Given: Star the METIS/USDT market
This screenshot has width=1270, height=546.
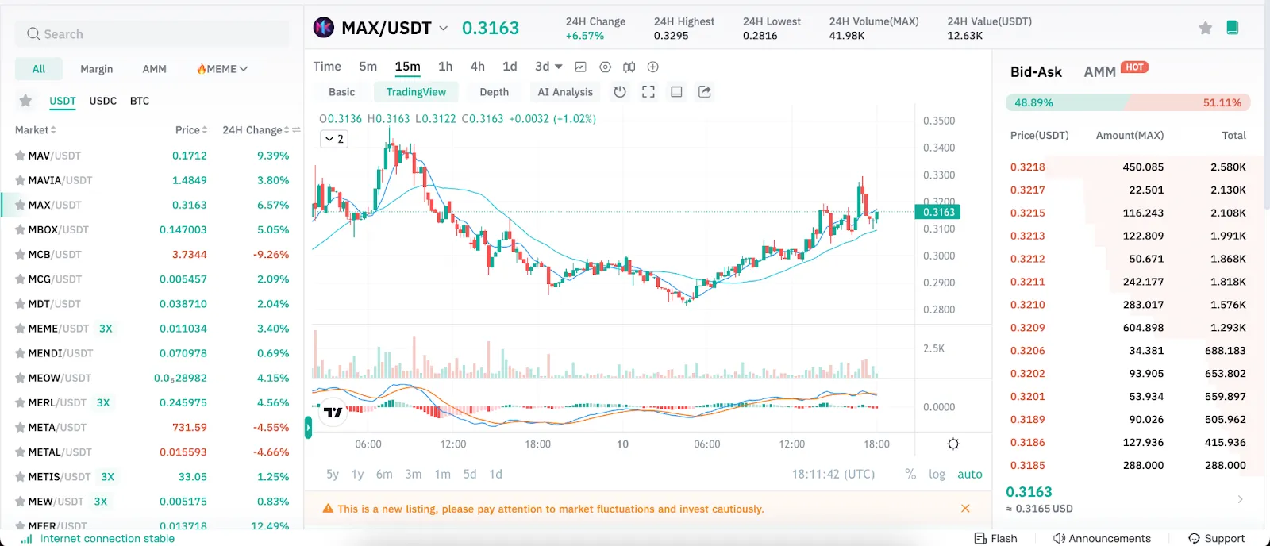Looking at the screenshot, I should pyautogui.click(x=20, y=477).
